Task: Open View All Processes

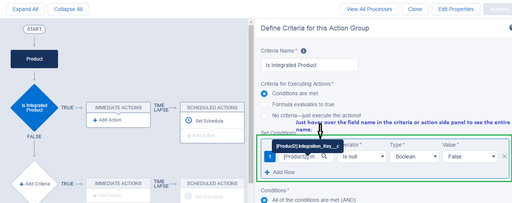Action: (369, 9)
